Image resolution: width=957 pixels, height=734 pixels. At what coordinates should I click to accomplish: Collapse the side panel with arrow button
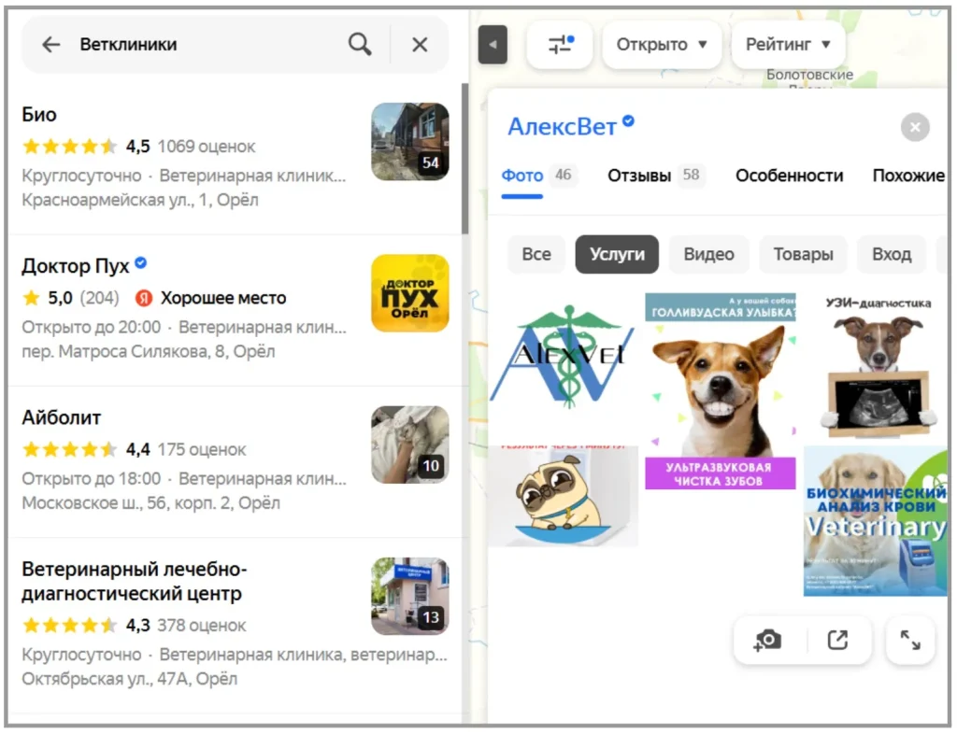pos(493,45)
